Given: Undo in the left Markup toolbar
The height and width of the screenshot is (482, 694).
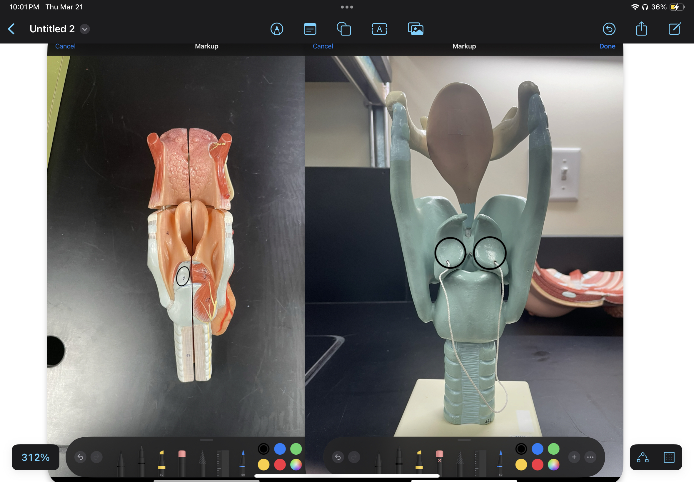Looking at the screenshot, I should (80, 457).
